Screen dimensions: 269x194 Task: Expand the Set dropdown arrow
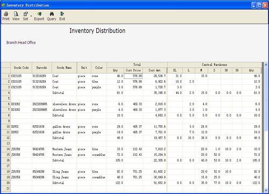31,16
